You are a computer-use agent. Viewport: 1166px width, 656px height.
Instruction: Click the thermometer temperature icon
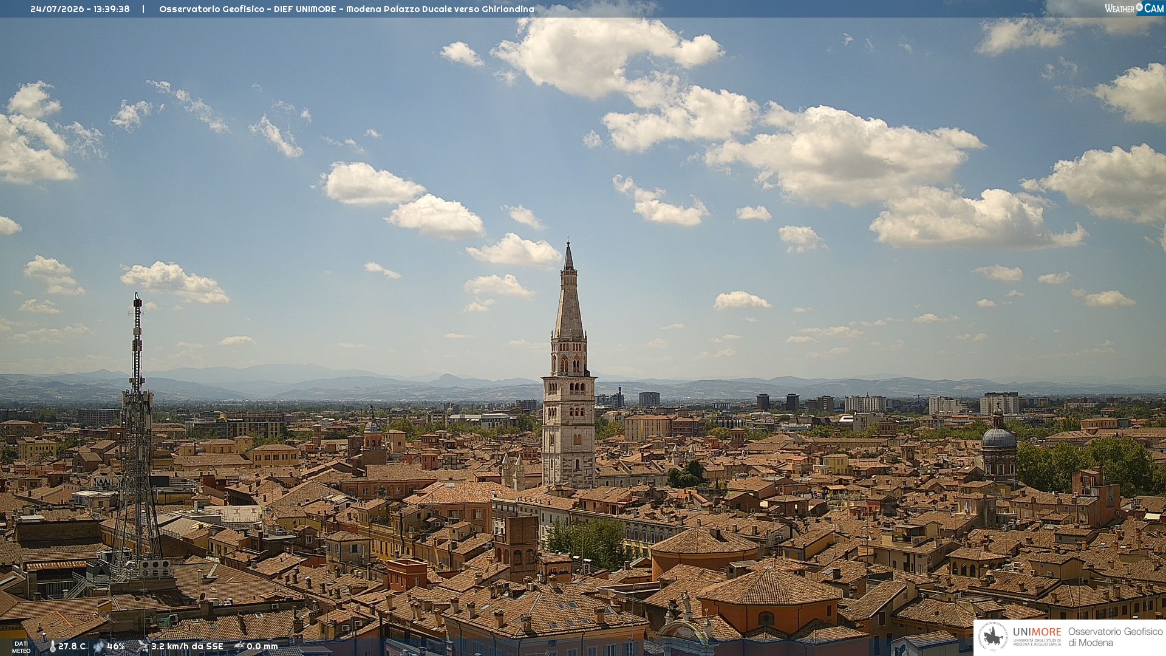click(53, 646)
